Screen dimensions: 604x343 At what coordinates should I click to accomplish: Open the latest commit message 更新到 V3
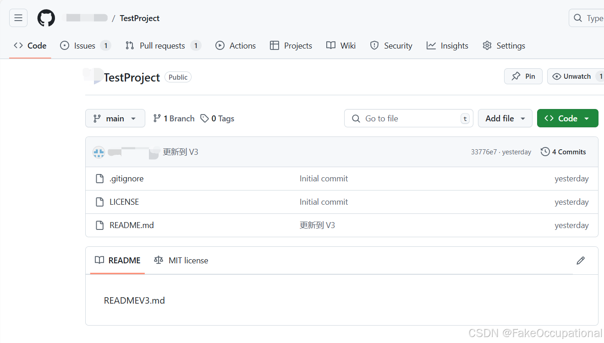pyautogui.click(x=181, y=152)
